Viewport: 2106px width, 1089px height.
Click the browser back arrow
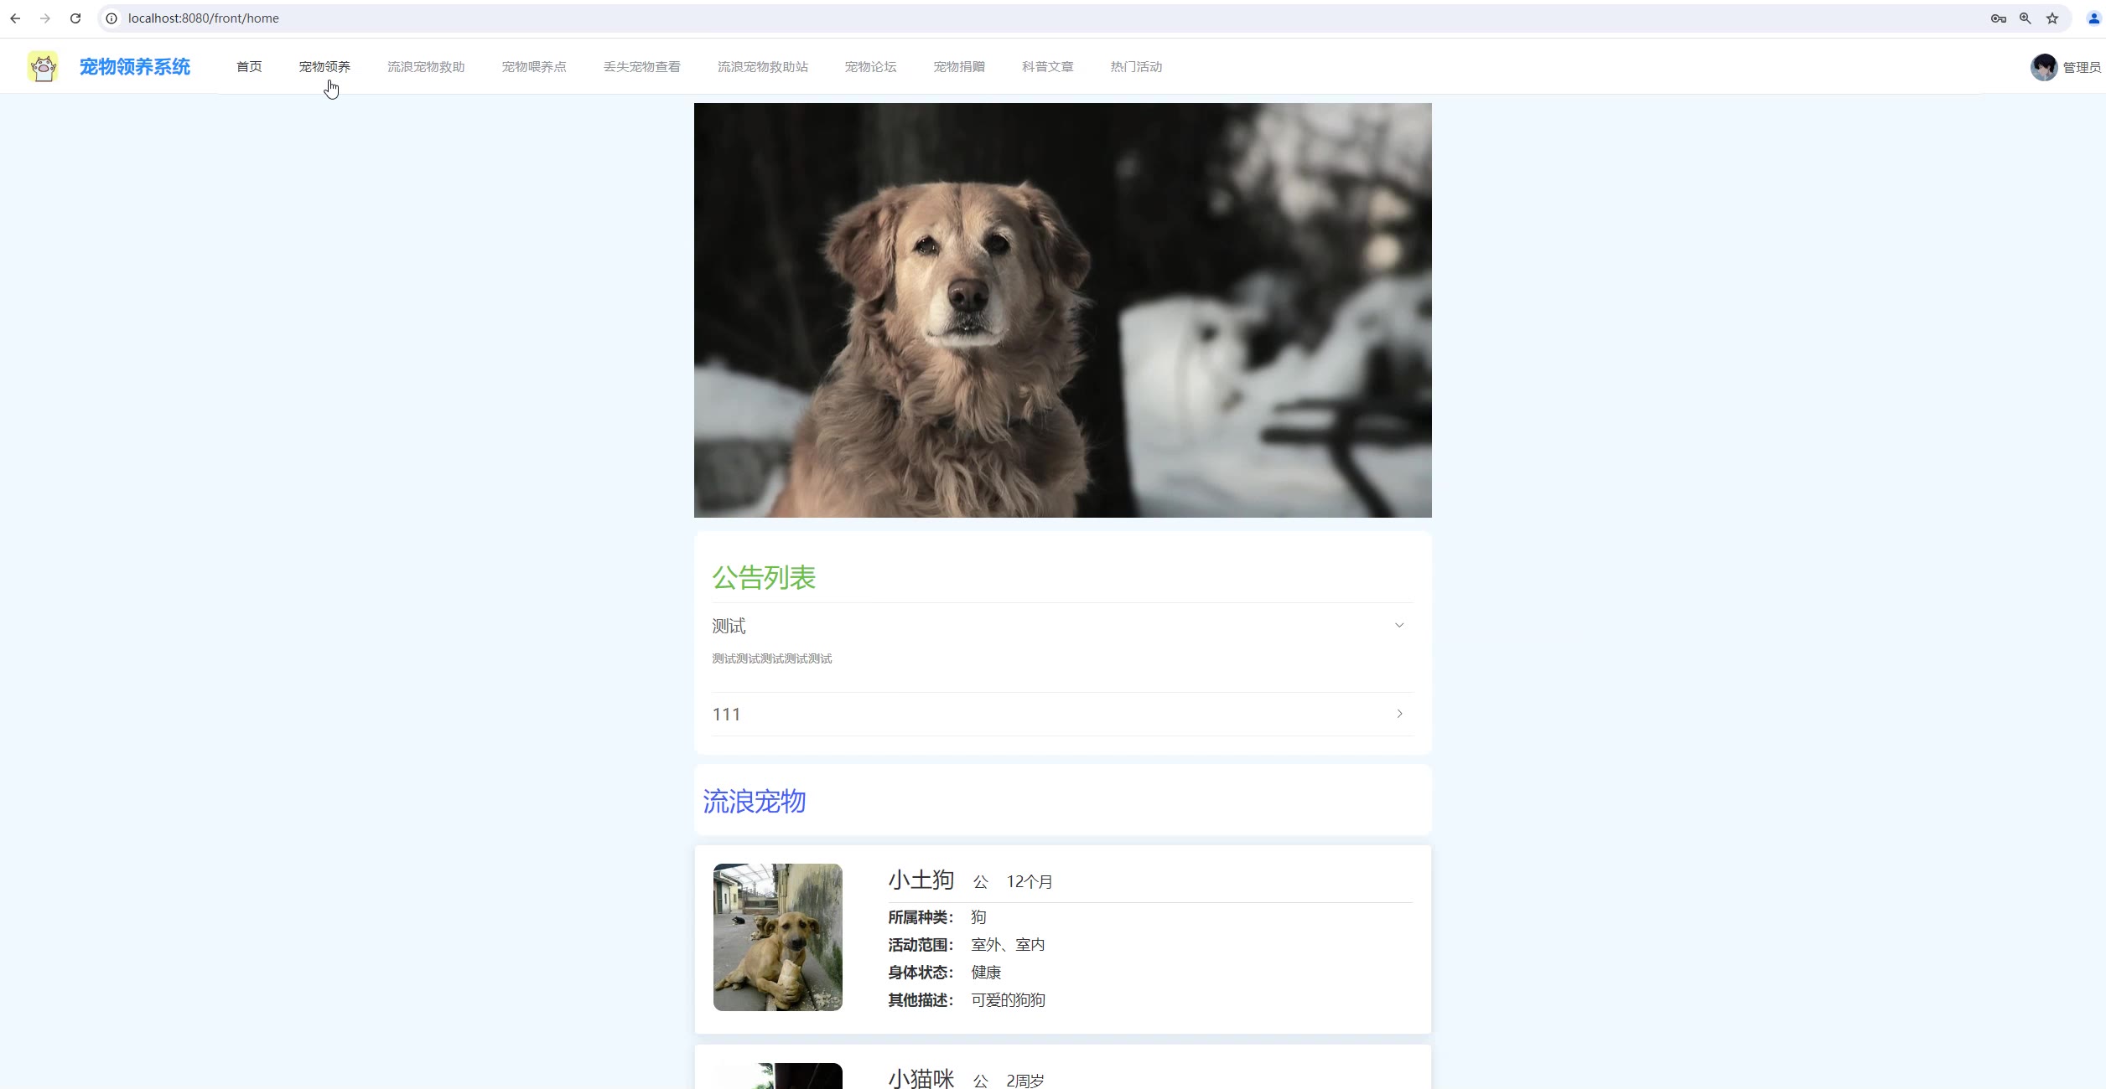(x=15, y=18)
